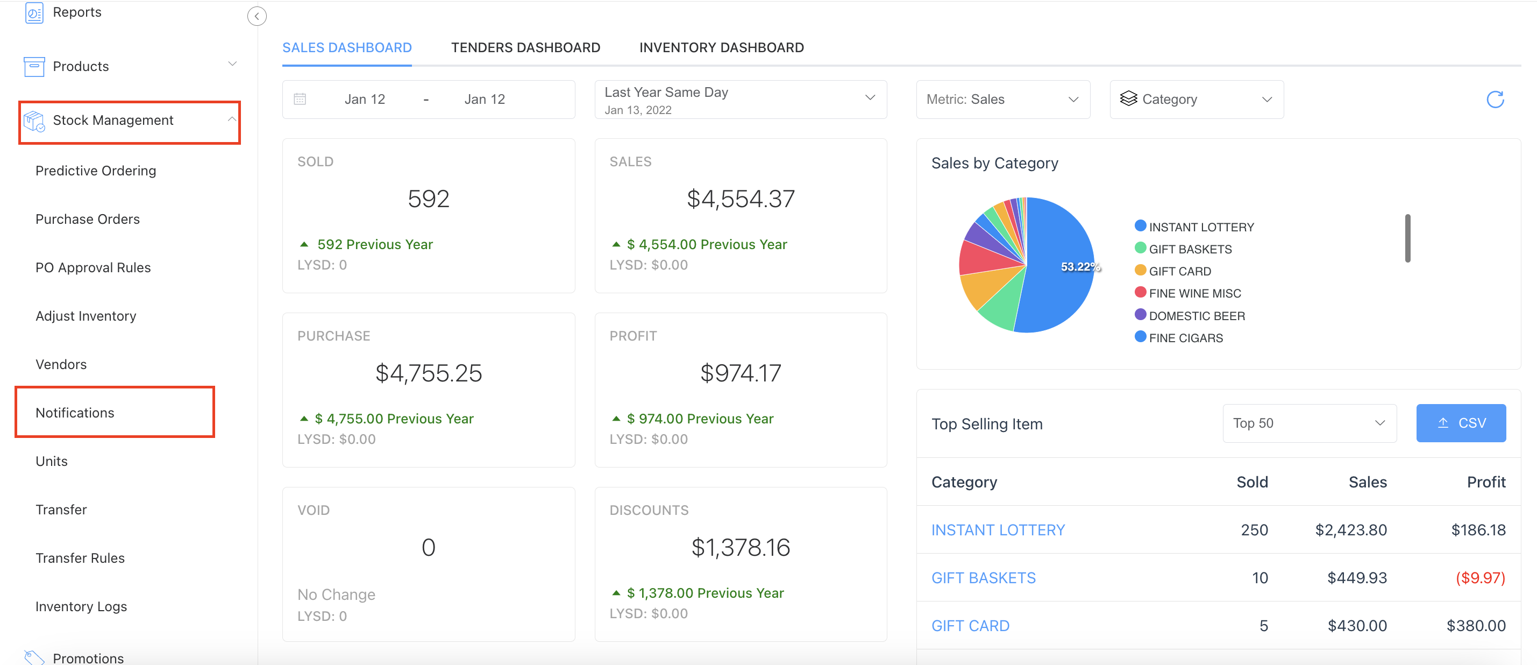Click the Reports sidebar icon
The width and height of the screenshot is (1537, 665).
pos(34,12)
